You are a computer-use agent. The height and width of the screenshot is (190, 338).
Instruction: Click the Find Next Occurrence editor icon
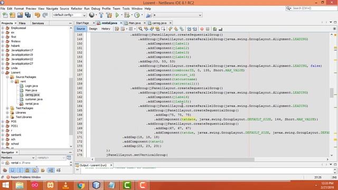[152, 29]
